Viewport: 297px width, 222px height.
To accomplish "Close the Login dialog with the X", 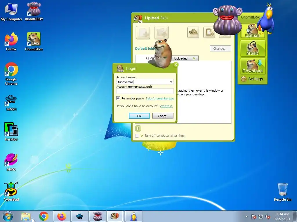I will tap(175, 65).
